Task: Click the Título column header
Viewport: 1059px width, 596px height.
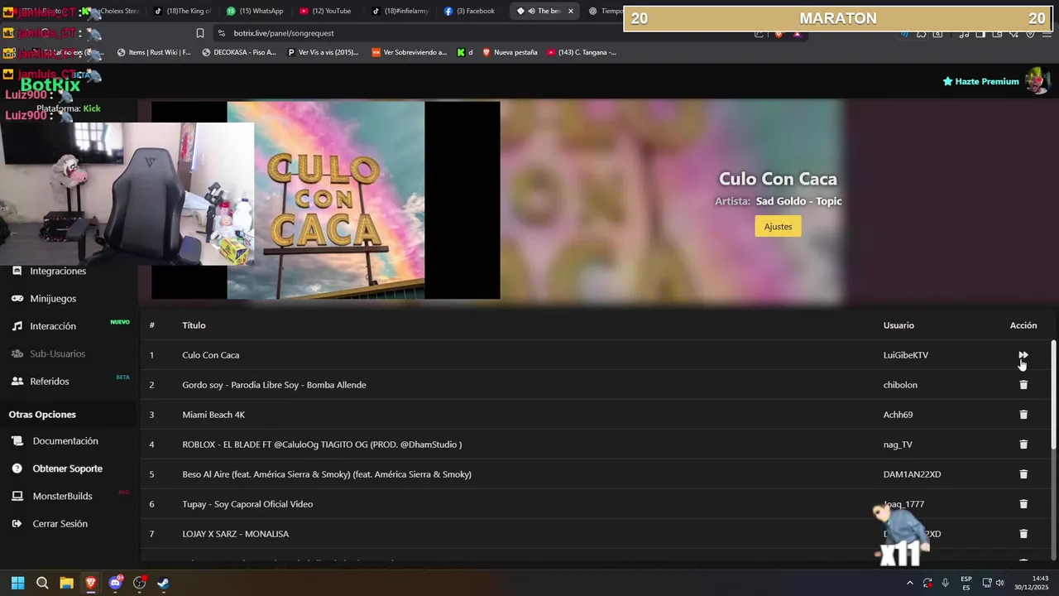Action: 194,325
